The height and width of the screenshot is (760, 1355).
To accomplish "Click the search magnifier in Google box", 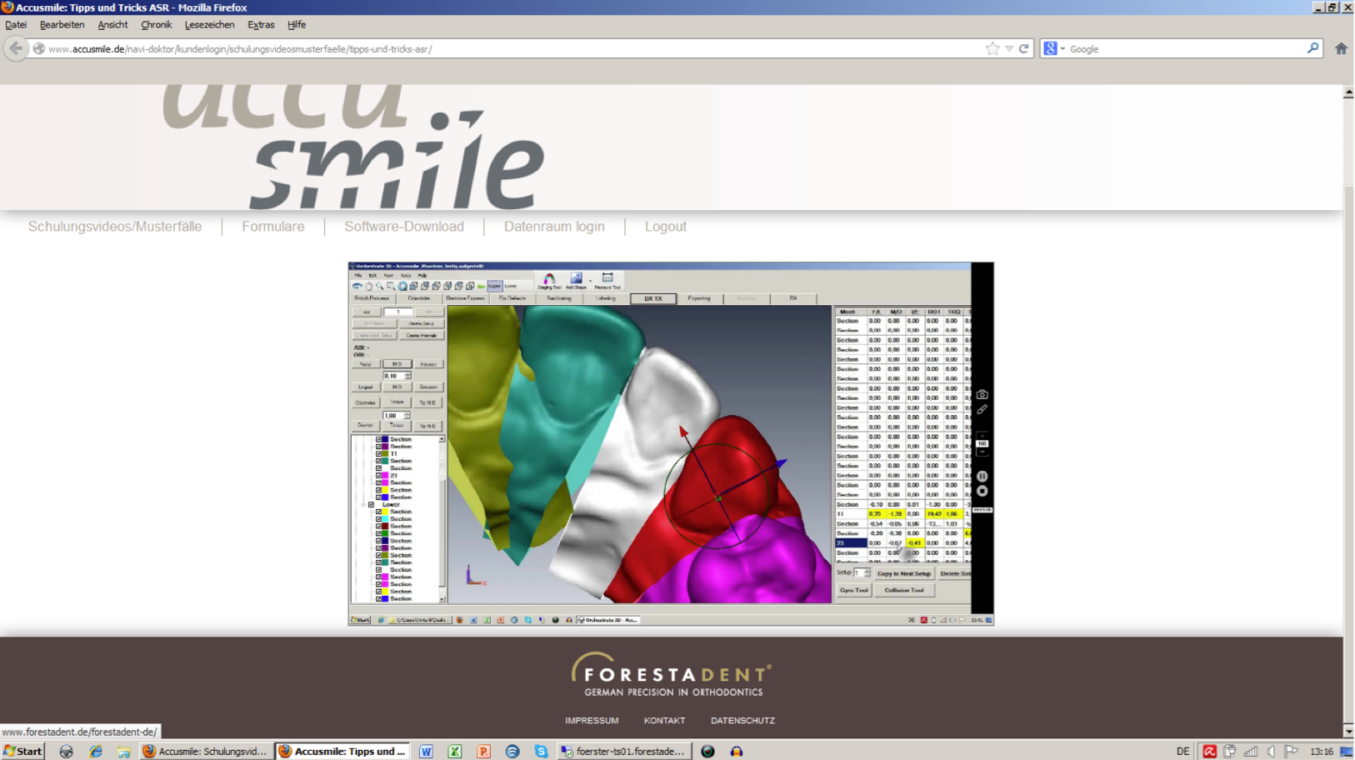I will tap(1312, 48).
